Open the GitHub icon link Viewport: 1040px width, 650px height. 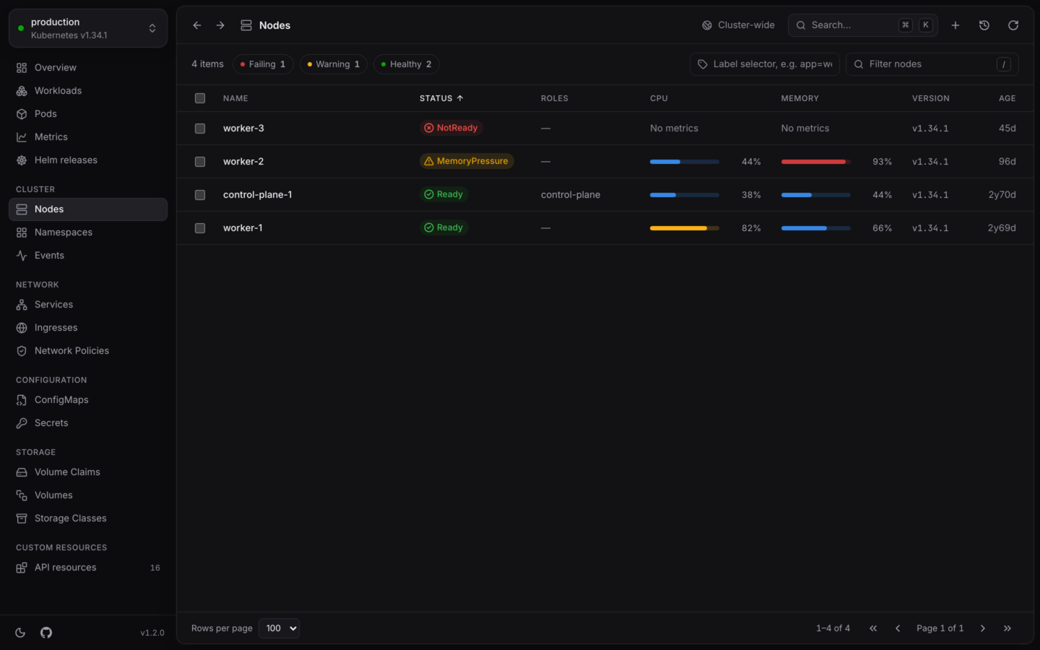click(x=46, y=633)
